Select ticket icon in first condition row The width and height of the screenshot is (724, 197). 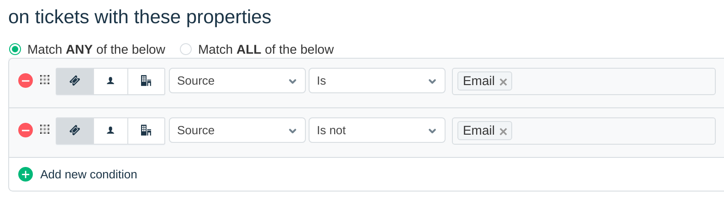pyautogui.click(x=75, y=81)
